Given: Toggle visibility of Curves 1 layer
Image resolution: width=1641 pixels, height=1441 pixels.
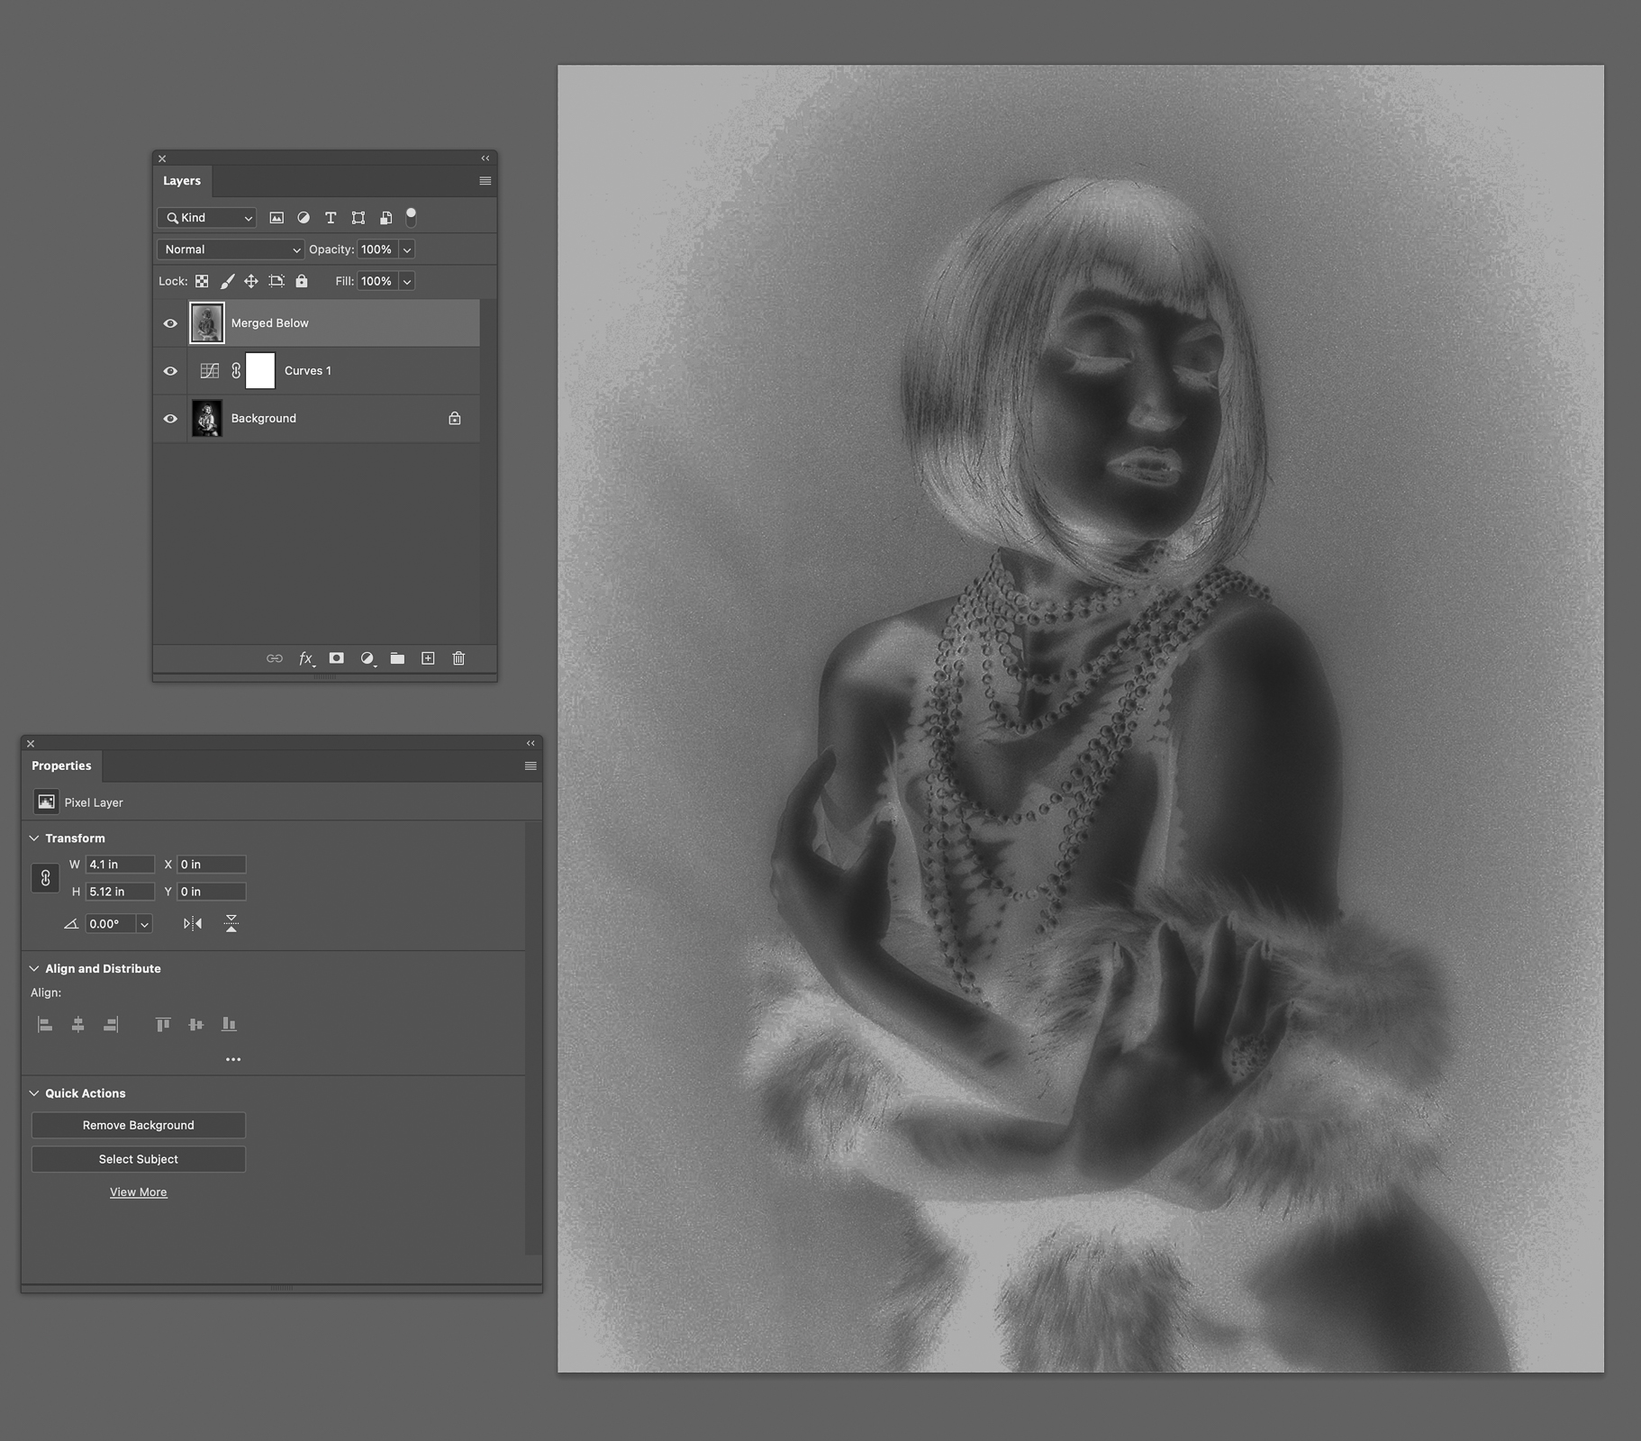Looking at the screenshot, I should [170, 371].
